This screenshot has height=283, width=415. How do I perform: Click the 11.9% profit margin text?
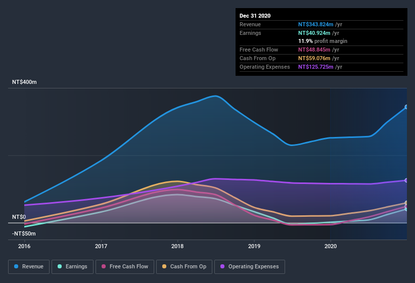click(x=322, y=41)
